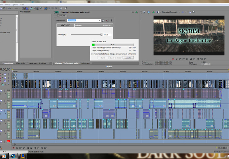Switch to the Découpage tab
This screenshot has width=229, height=159.
(x=86, y=63)
